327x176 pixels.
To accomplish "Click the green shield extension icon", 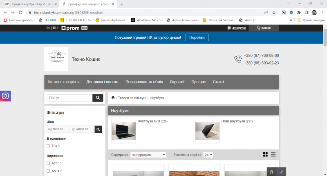I will tap(291, 13).
